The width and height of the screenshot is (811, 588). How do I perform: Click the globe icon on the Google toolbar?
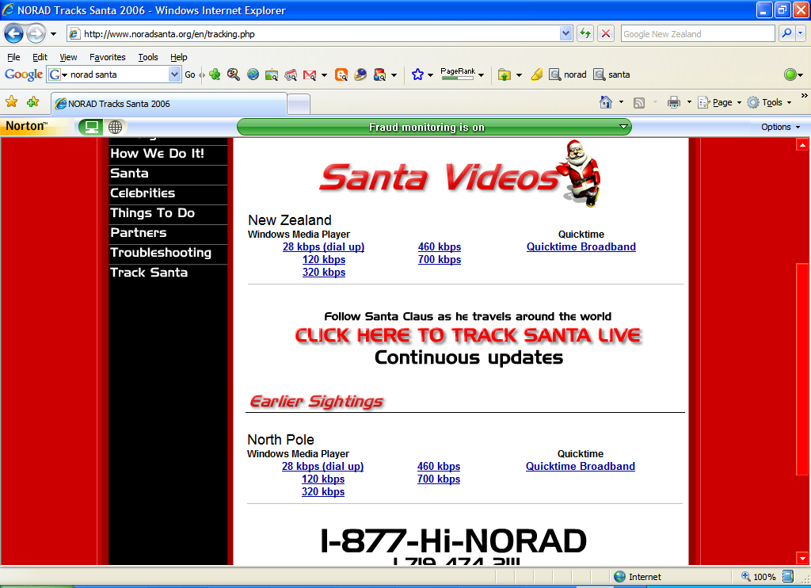coord(253,74)
